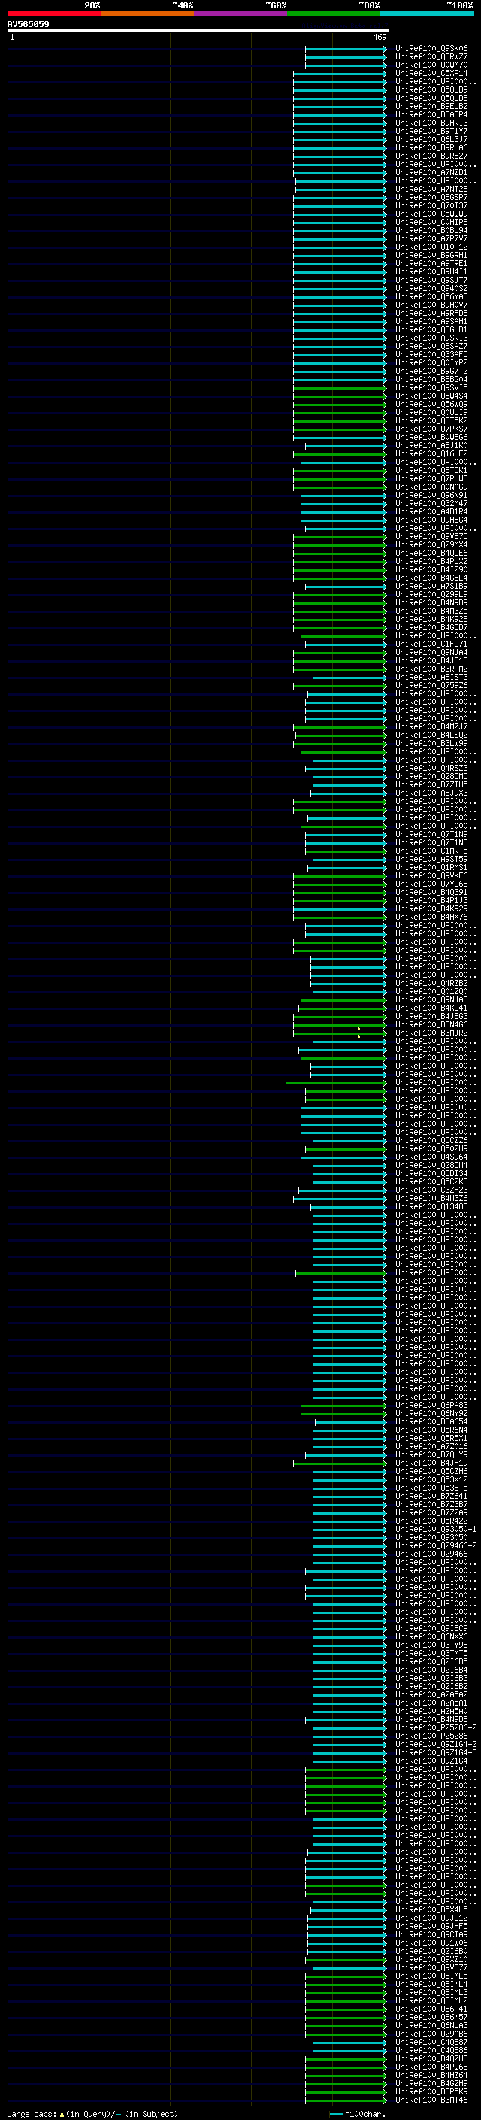The height and width of the screenshot is (2120, 481).
Task: Select hit label UniRef100_Q10P12
Action: pos(431,247)
